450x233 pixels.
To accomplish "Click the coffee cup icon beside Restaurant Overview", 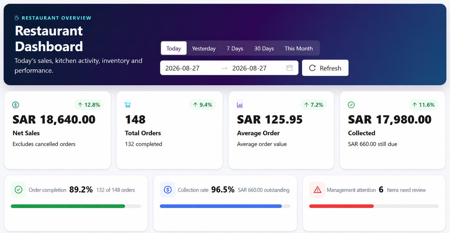I will [x=17, y=18].
